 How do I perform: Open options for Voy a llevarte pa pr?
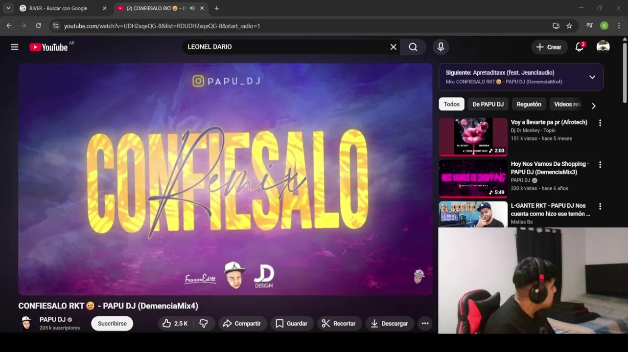600,123
